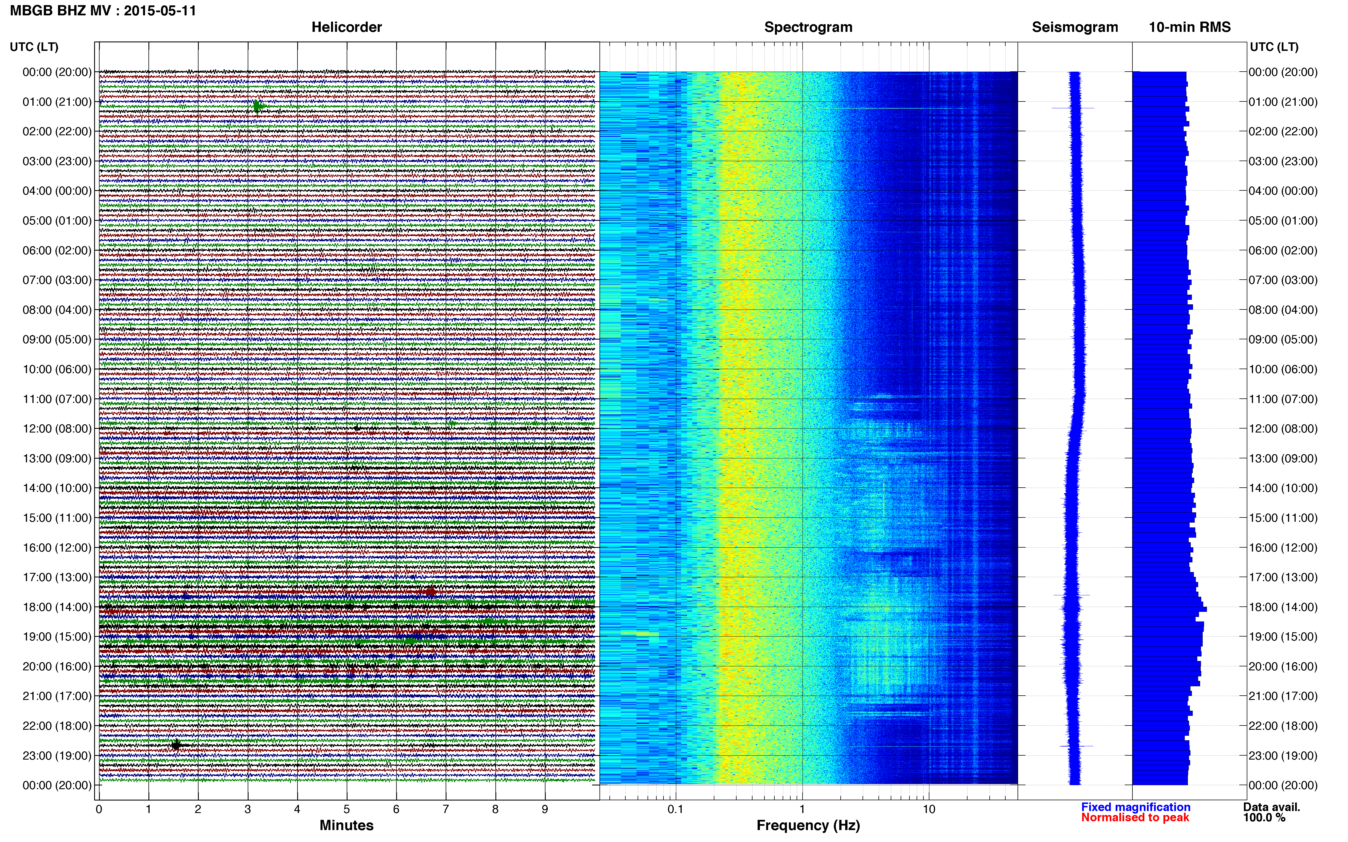Click the right-side "UTC (LT)" axis header
The height and width of the screenshot is (842, 1348).
pos(1274,47)
